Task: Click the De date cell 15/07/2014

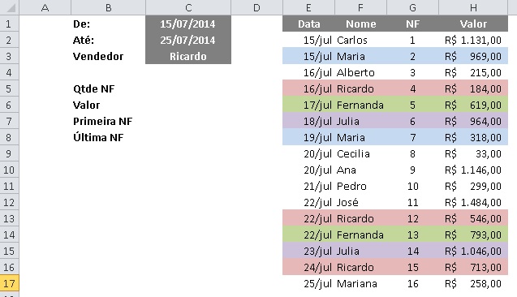Action: [188, 24]
